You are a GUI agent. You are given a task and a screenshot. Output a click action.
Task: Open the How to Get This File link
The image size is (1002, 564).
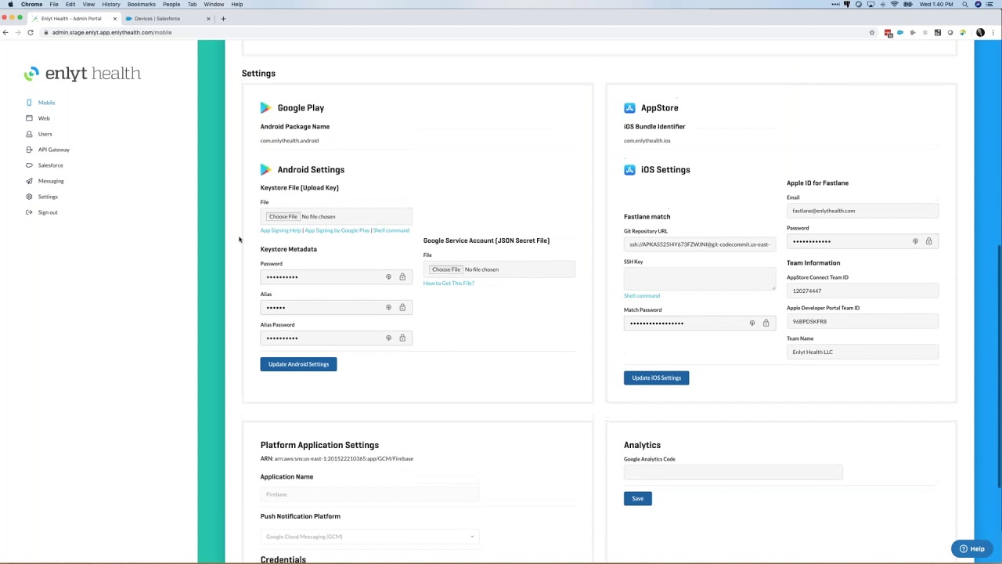448,283
